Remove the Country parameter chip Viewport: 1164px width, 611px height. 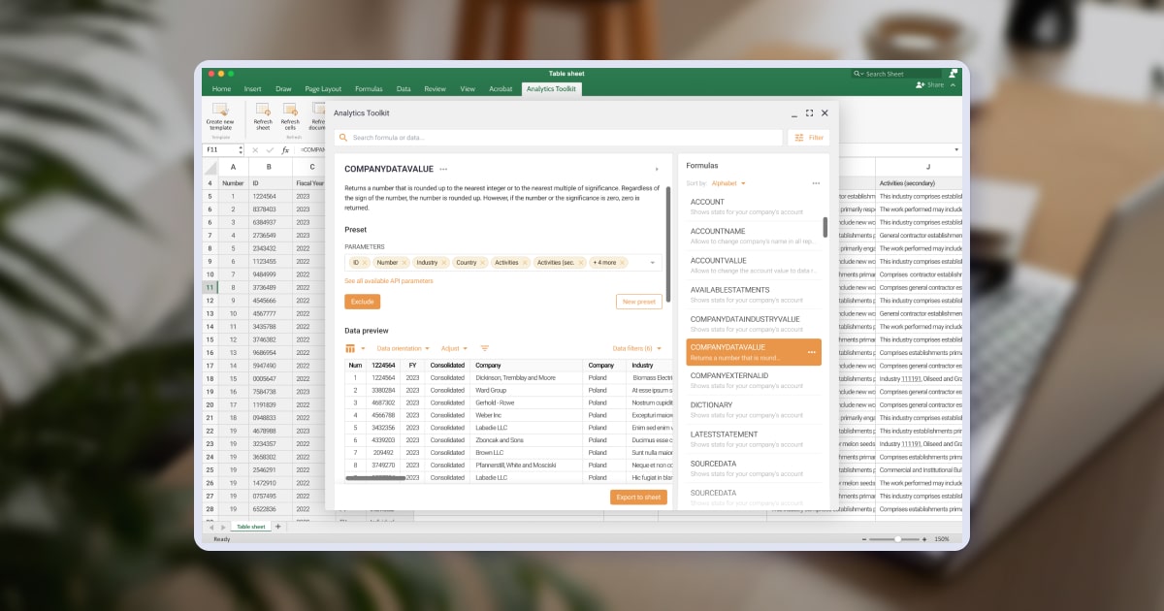(482, 263)
